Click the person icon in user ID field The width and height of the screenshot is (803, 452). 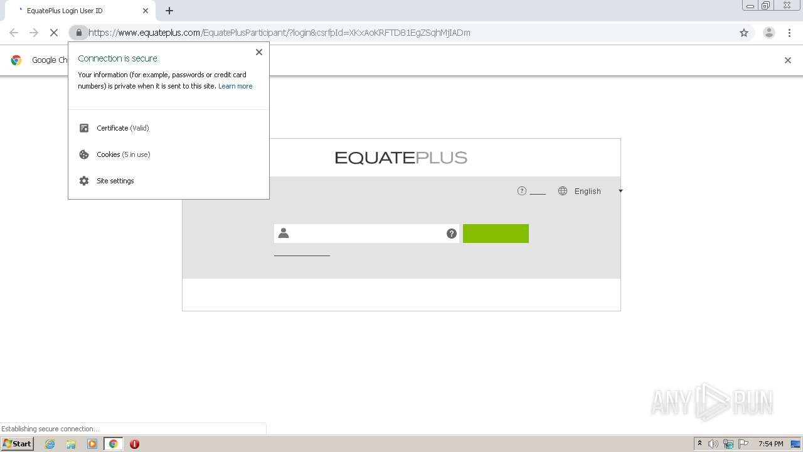pos(284,233)
